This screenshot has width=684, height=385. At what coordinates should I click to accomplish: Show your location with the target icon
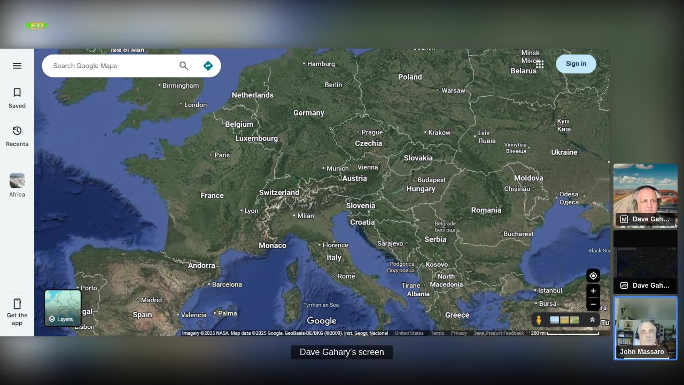[x=593, y=276]
